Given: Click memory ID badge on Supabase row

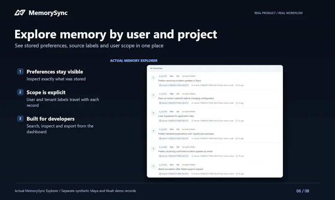Looking at the screenshot, I should 163,111.
